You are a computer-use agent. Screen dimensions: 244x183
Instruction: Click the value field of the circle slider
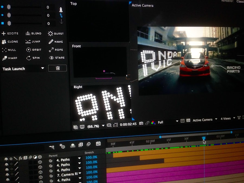click(48, 7)
